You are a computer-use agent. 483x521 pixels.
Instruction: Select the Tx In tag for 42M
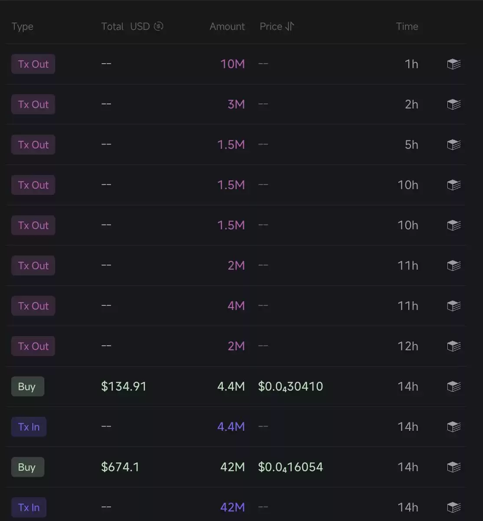[x=29, y=507]
